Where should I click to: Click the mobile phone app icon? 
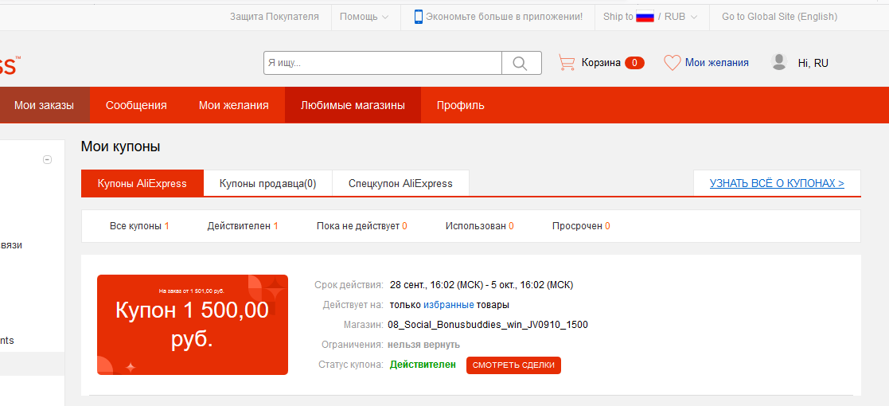coord(419,17)
